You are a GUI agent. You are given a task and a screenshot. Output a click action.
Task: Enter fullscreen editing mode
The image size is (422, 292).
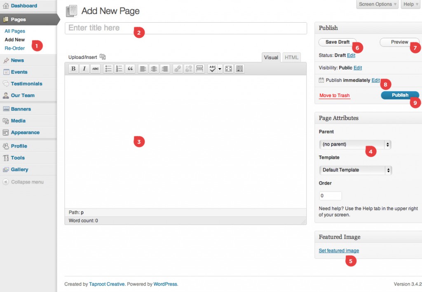pyautogui.click(x=228, y=69)
